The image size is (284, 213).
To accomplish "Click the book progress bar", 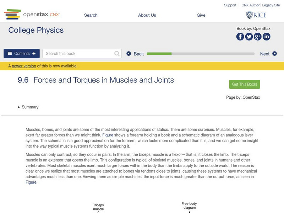I will point(201,54).
